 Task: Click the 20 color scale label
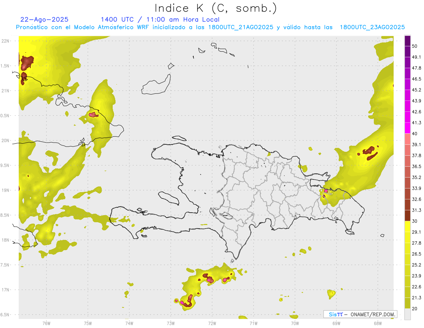415,309
